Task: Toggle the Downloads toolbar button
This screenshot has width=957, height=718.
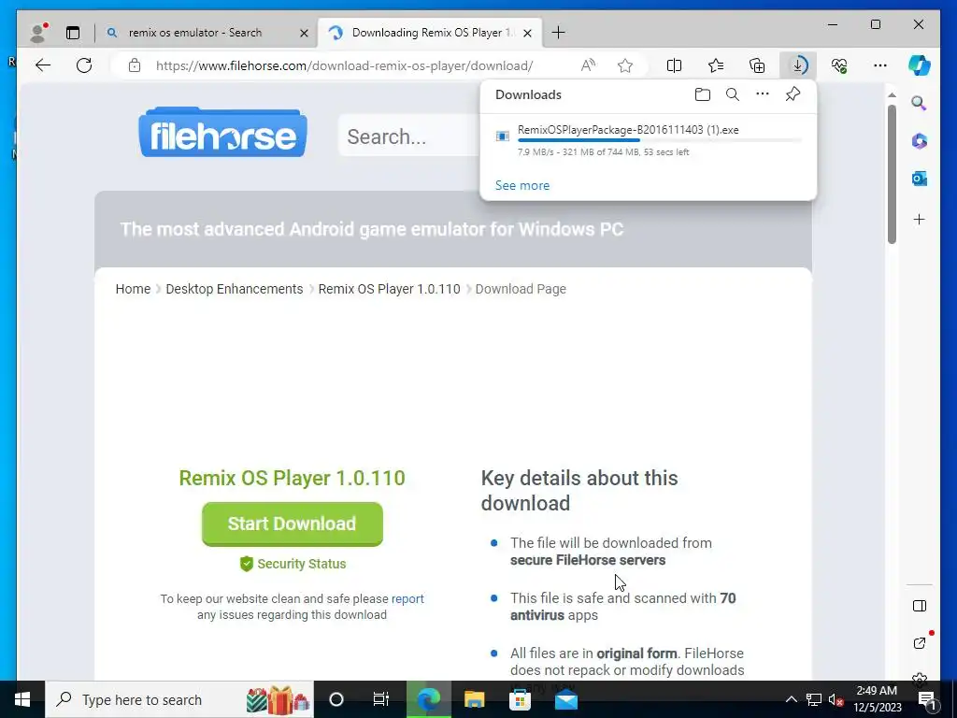Action: click(x=798, y=65)
